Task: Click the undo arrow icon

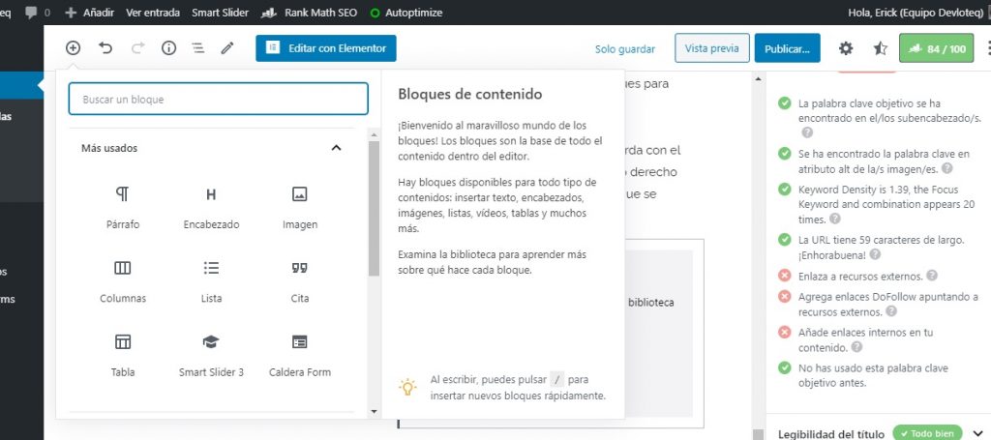Action: click(x=105, y=48)
